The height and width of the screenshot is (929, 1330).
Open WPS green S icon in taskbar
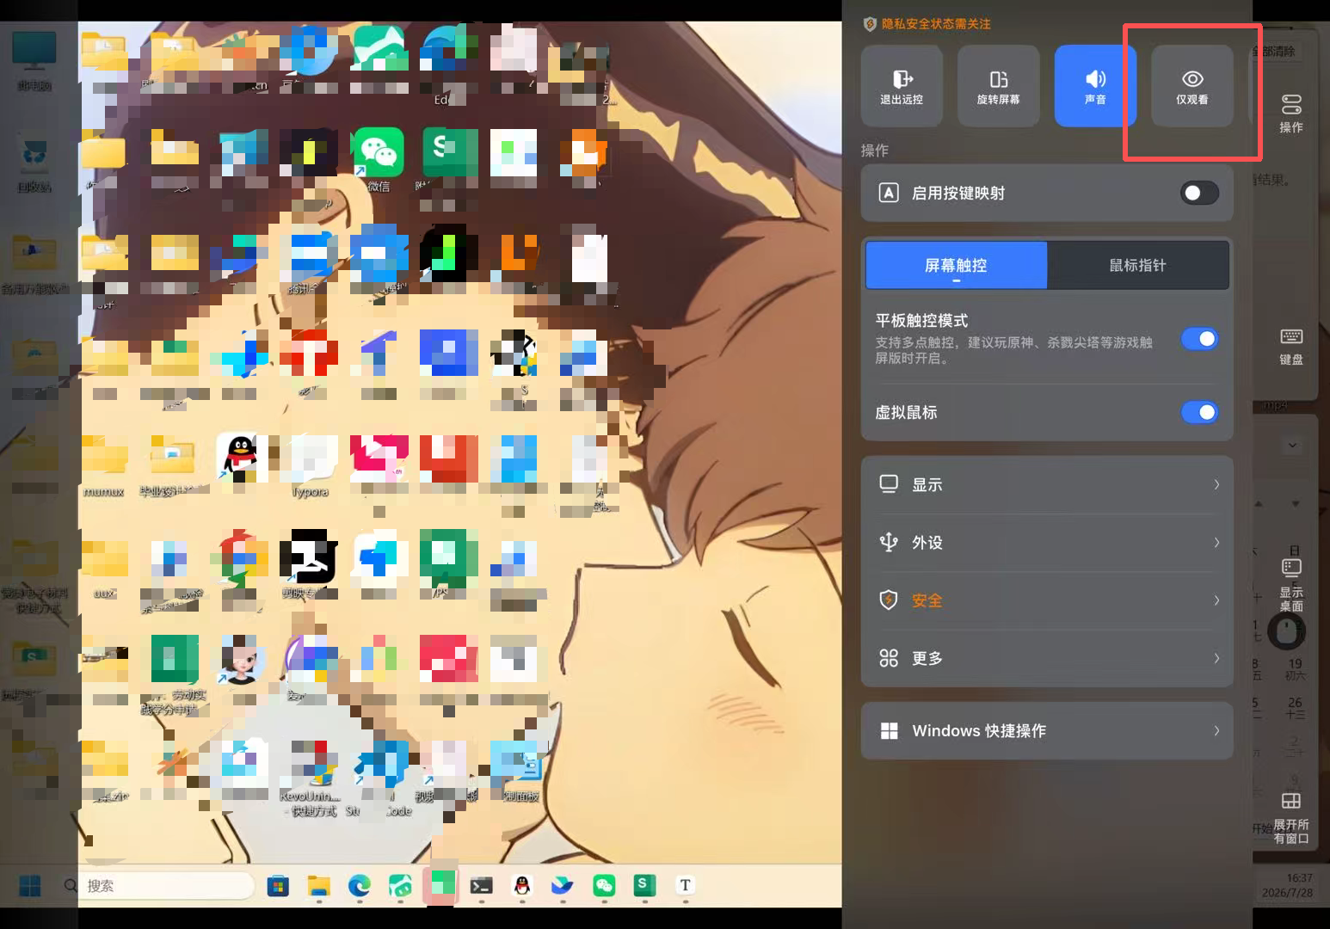click(x=644, y=885)
